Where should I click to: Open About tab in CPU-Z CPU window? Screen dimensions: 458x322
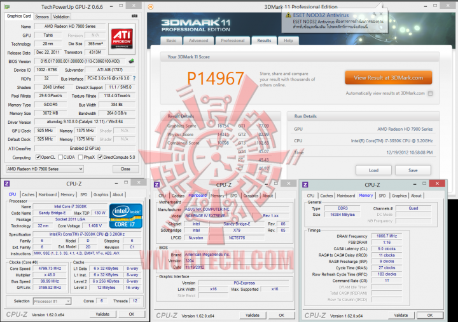pyautogui.click(x=118, y=194)
